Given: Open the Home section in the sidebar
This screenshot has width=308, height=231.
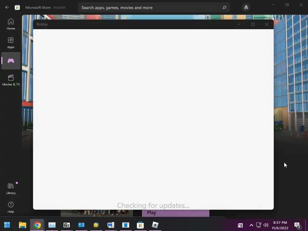Looking at the screenshot, I should (x=11, y=24).
